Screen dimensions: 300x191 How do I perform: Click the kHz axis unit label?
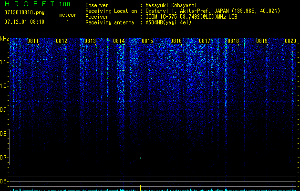tap(4, 39)
